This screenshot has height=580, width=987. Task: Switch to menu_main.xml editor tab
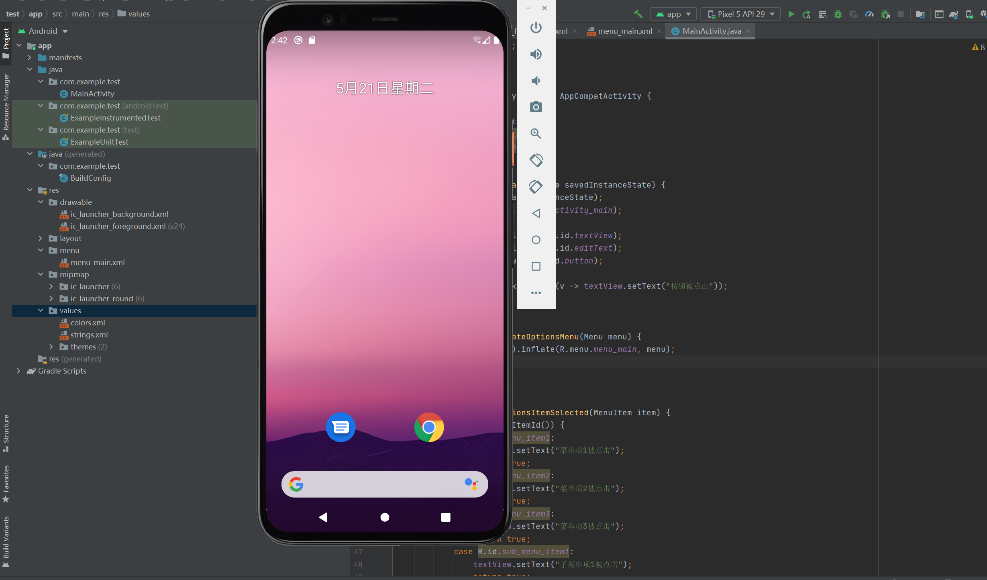[624, 31]
